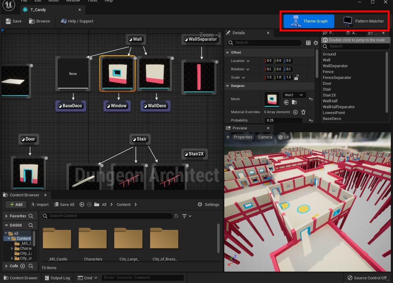Browse to the Wall2 mesh in Content Browser
The height and width of the screenshot is (283, 393).
point(294,102)
